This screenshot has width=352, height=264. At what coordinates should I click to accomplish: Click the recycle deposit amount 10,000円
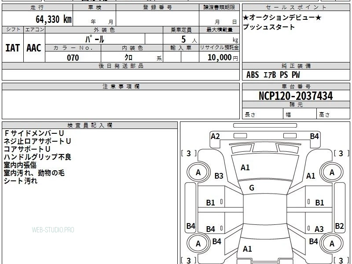[x=223, y=58]
